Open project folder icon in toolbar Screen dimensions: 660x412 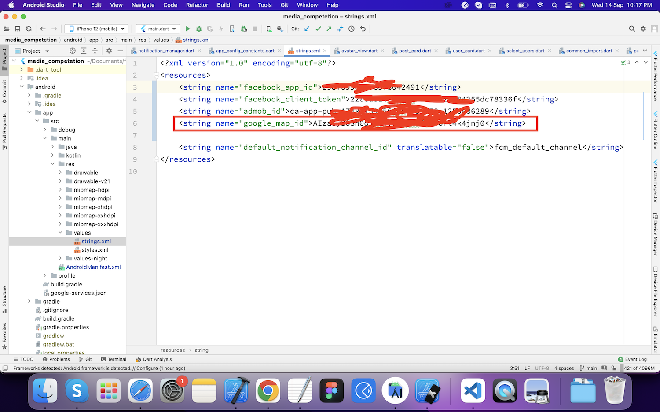coord(6,29)
